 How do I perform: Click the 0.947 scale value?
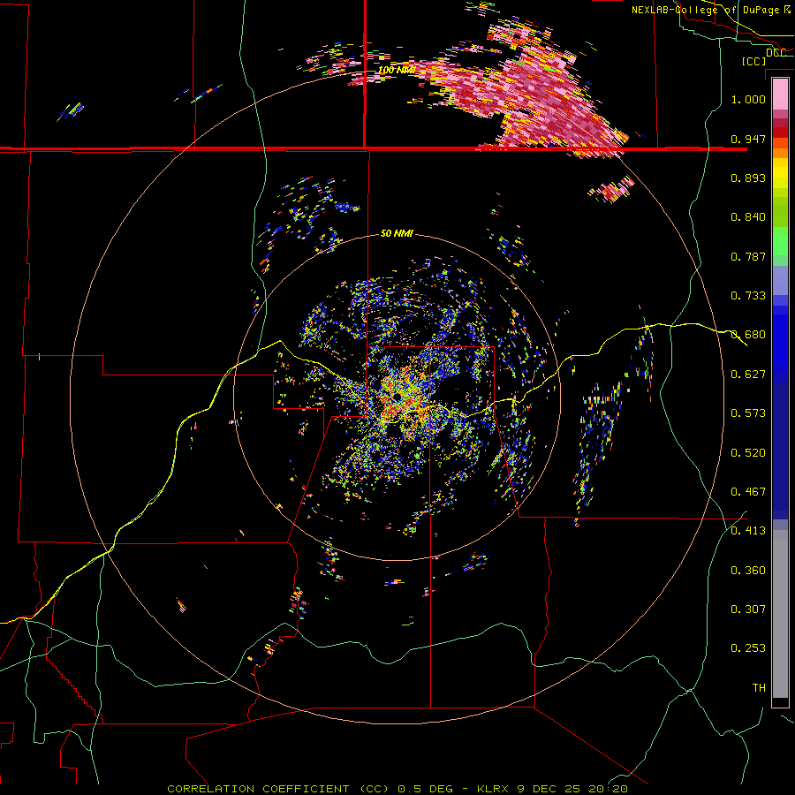click(x=748, y=139)
